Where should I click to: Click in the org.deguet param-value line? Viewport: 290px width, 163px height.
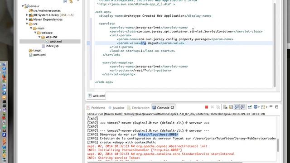click(x=150, y=43)
